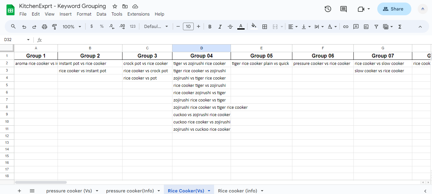Image resolution: width=432 pixels, height=194 pixels.
Task: Search the menus with the magnifier icon
Action: click(13, 27)
